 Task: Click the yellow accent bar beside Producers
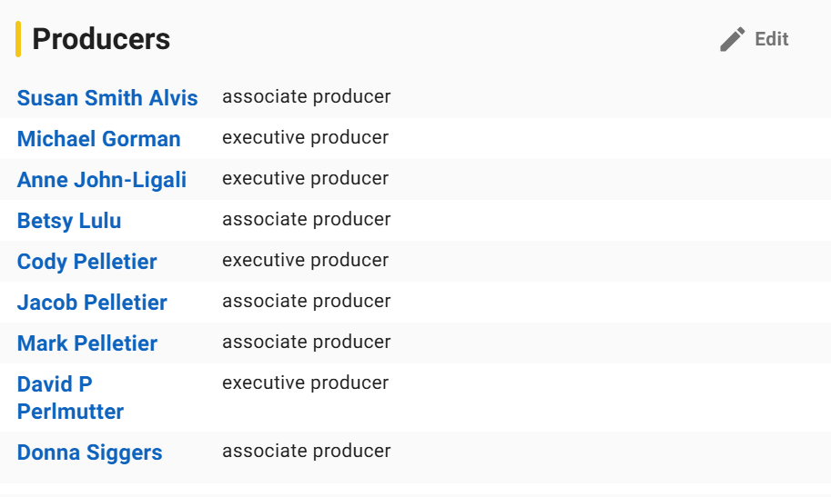18,39
